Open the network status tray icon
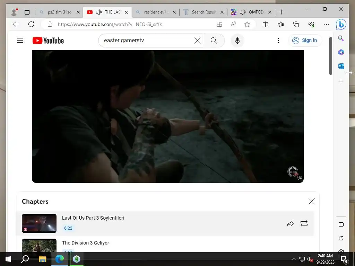This screenshot has width=355, height=266. pyautogui.click(x=302, y=259)
